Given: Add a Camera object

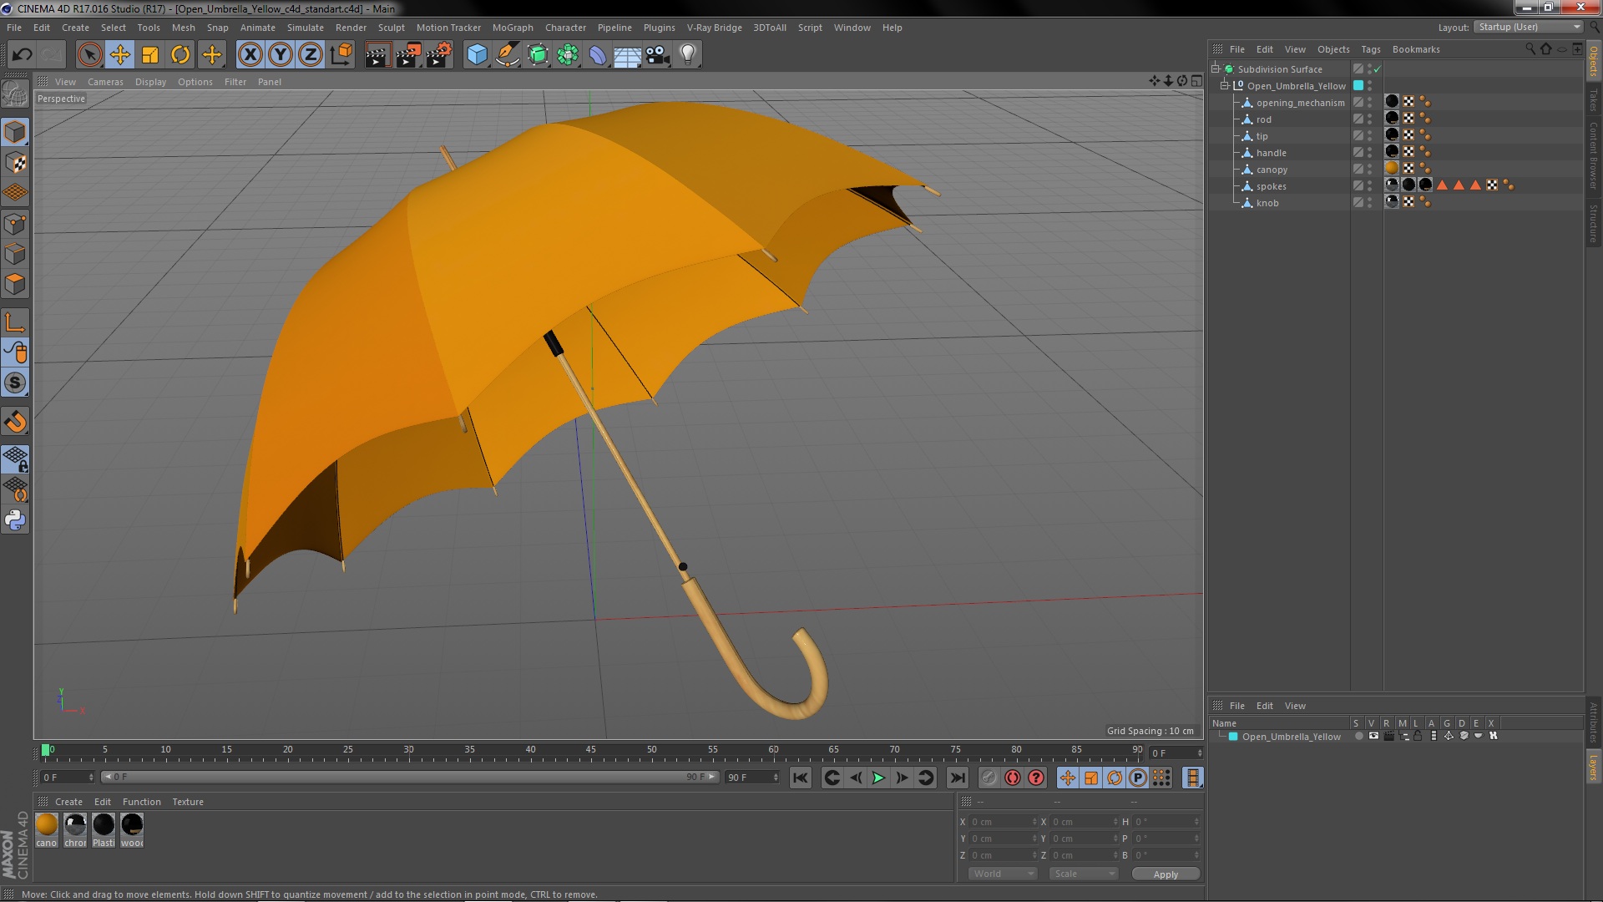Looking at the screenshot, I should (658, 55).
